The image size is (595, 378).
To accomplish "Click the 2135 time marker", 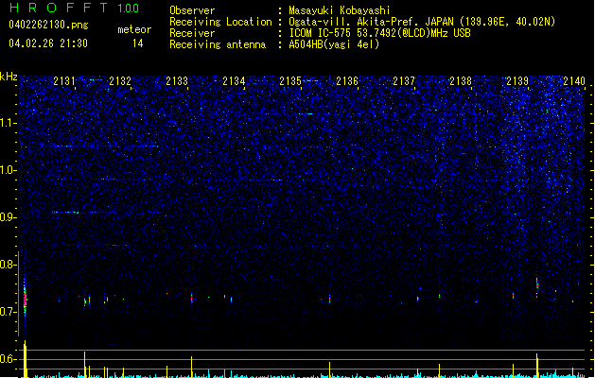I will coord(290,81).
